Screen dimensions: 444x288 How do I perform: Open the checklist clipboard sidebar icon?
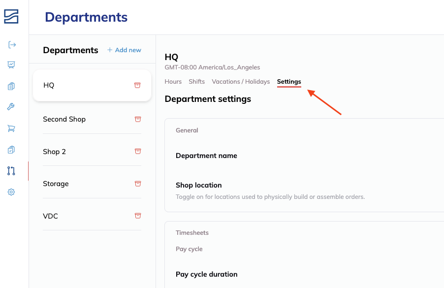pos(11,150)
